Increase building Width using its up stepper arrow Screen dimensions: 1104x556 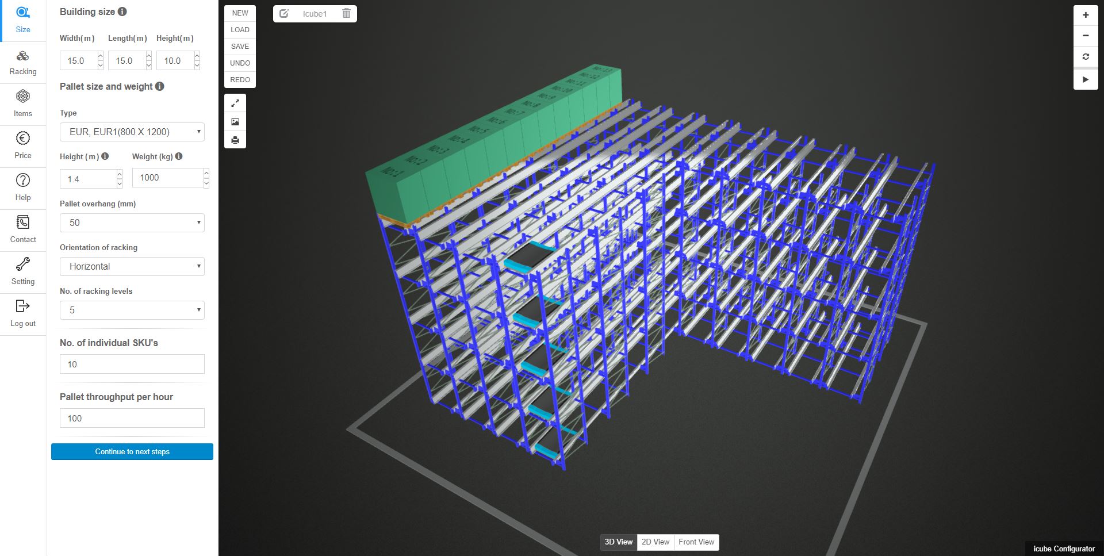[x=101, y=57]
